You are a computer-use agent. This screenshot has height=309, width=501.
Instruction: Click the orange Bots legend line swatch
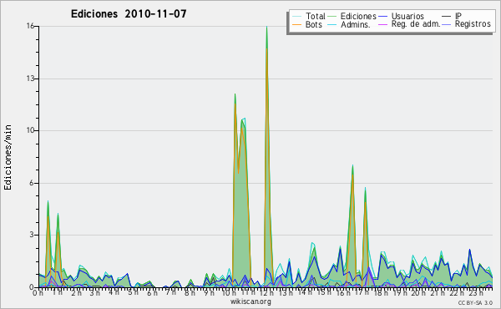pos(297,24)
